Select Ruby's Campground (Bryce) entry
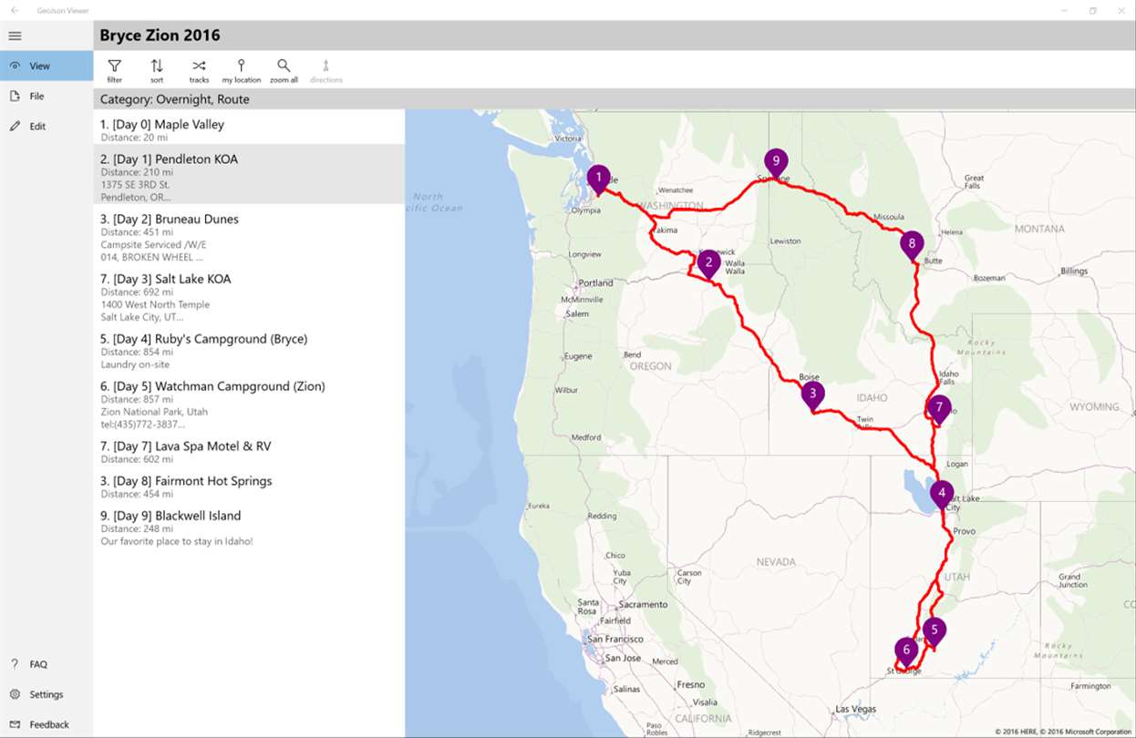Image resolution: width=1136 pixels, height=738 pixels. [x=203, y=340]
